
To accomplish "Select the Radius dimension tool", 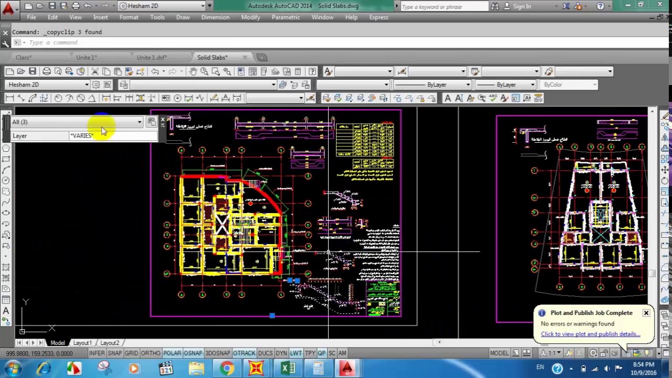I will click(x=58, y=98).
